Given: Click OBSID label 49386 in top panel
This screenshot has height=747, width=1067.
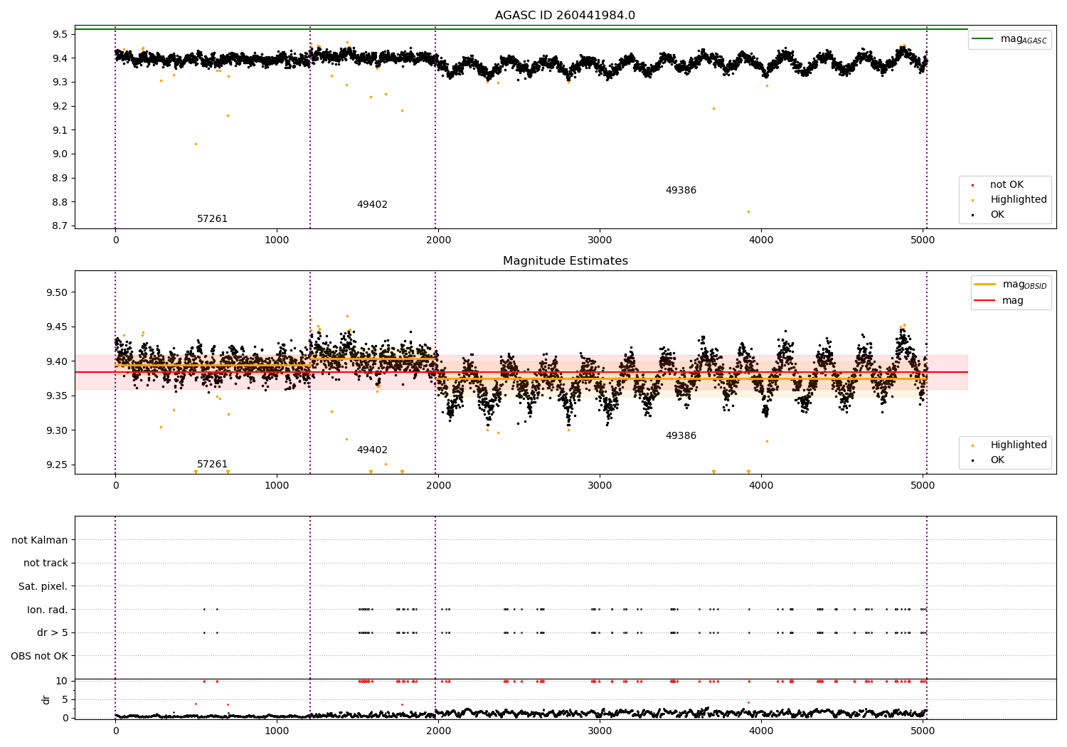Looking at the screenshot, I should point(681,191).
